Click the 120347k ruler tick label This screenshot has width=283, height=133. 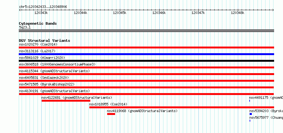pos(198,13)
